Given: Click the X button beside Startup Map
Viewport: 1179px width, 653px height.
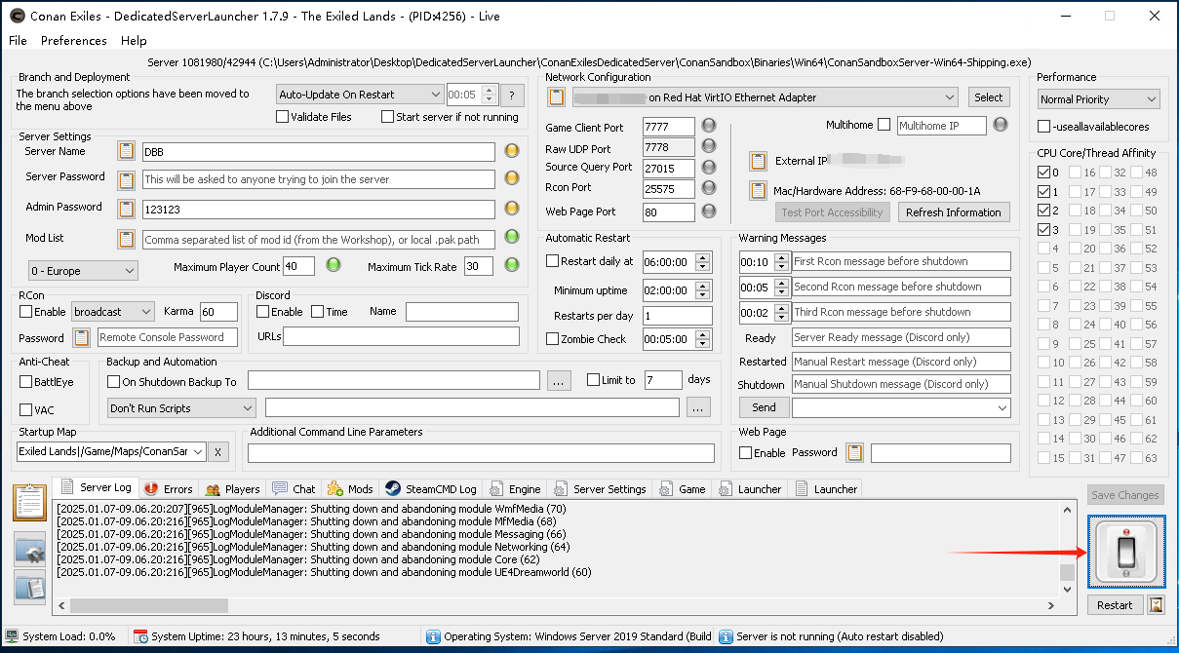Looking at the screenshot, I should 218,451.
